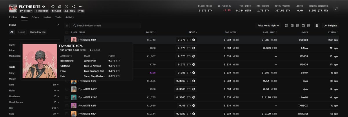
Task: Expand the Hair trait filter
Action: tap(58, 108)
